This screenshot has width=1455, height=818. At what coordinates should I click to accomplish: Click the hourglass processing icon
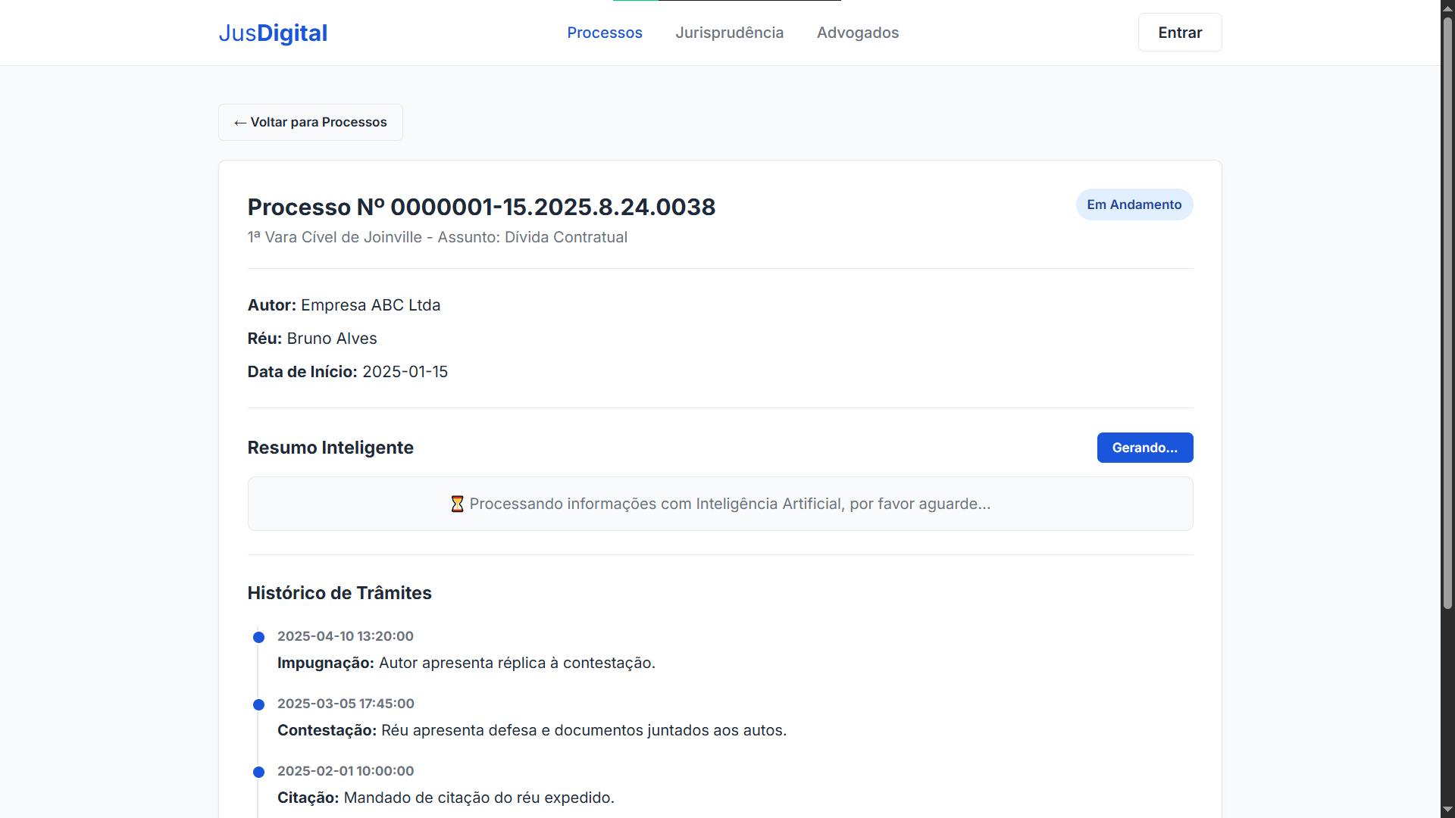click(457, 504)
